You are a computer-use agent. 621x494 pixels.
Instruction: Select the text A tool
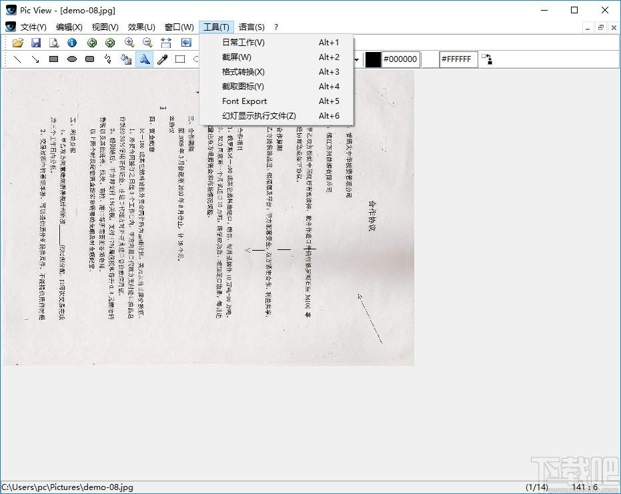coord(145,59)
